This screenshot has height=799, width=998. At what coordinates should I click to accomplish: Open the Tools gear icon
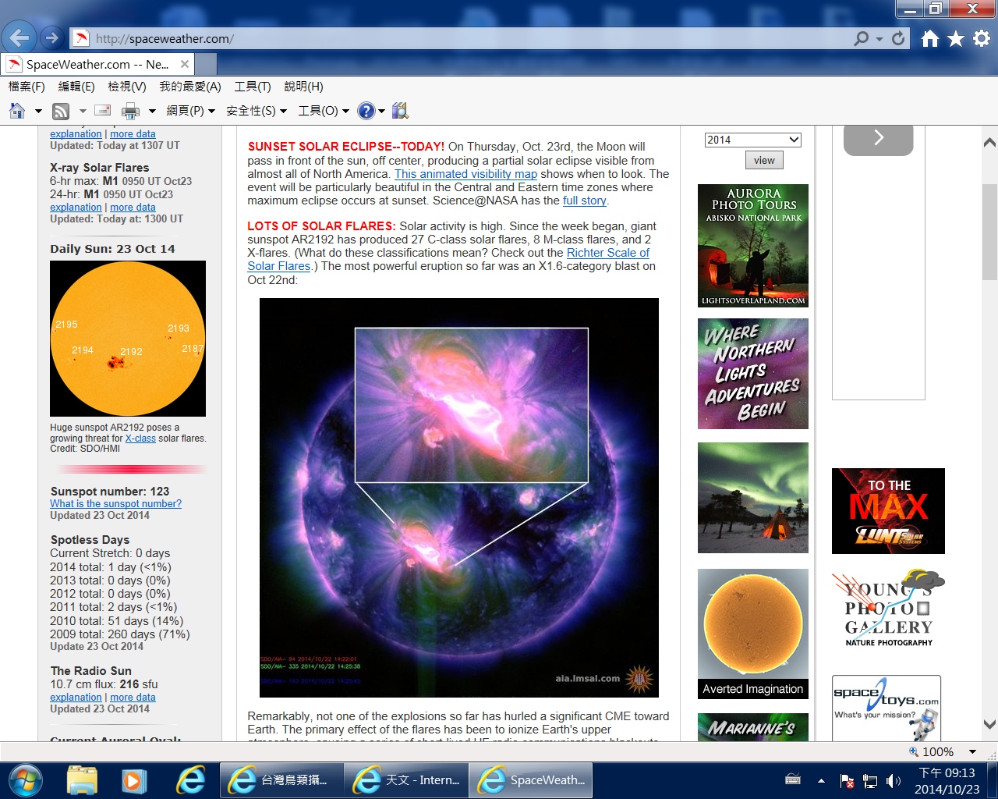coord(982,38)
